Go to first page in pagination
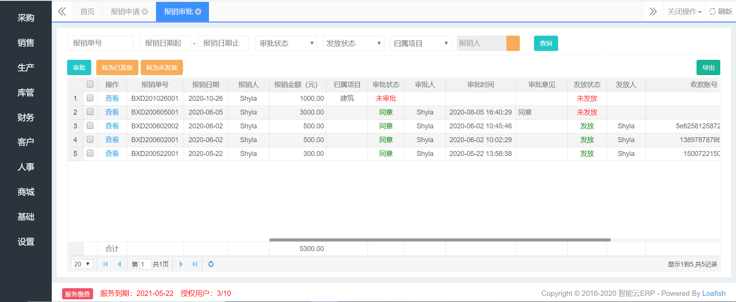The height and width of the screenshot is (302, 736). click(106, 264)
